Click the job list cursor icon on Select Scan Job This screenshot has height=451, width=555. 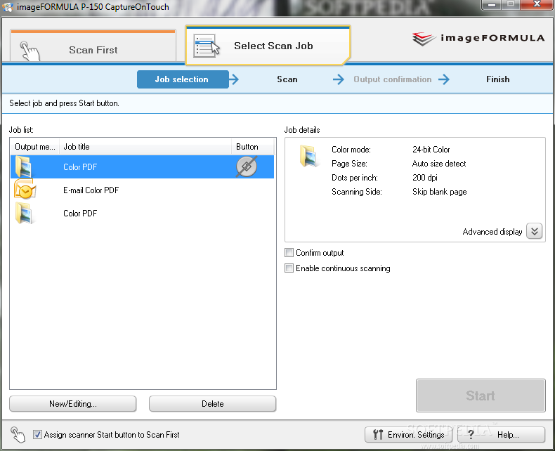207,46
